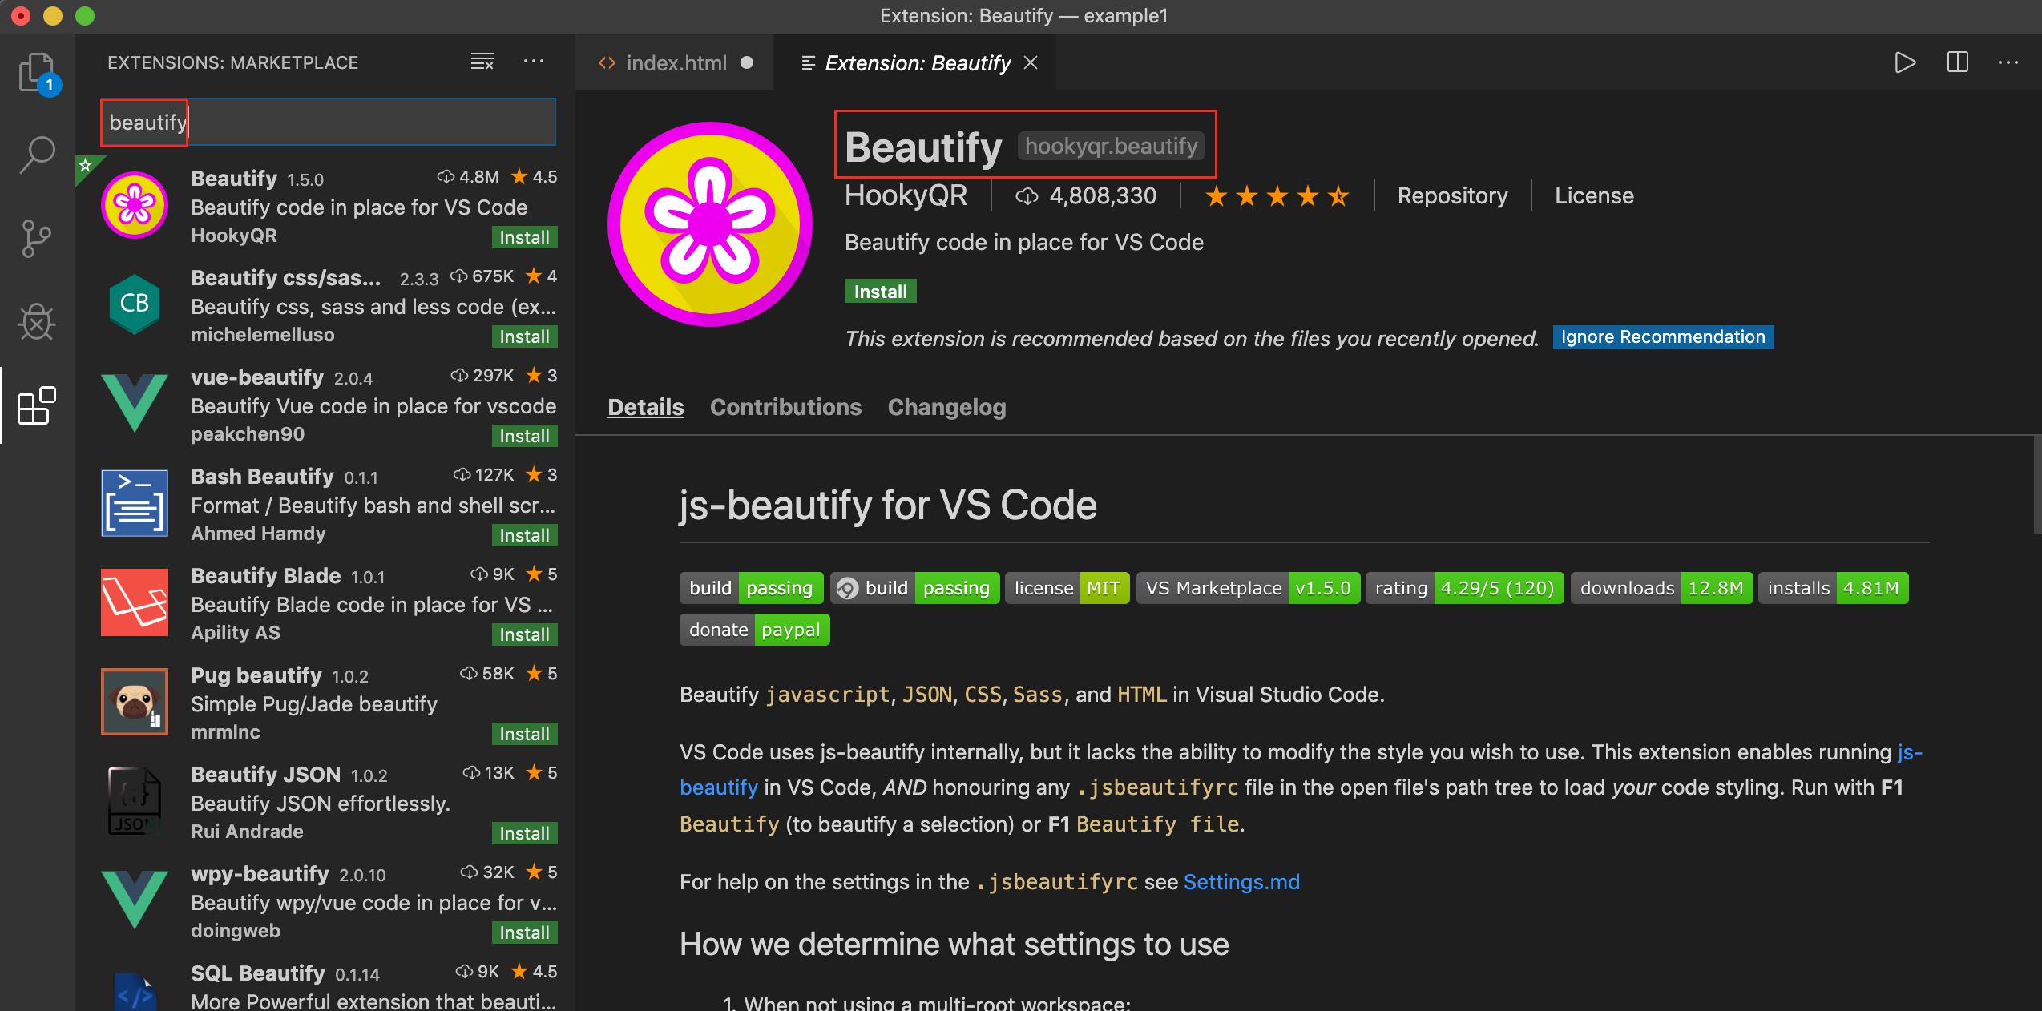The height and width of the screenshot is (1011, 2042).
Task: Click the star rating of Beautify extension
Action: tap(1277, 196)
